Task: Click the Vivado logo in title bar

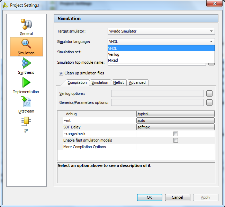Action: point(5,5)
